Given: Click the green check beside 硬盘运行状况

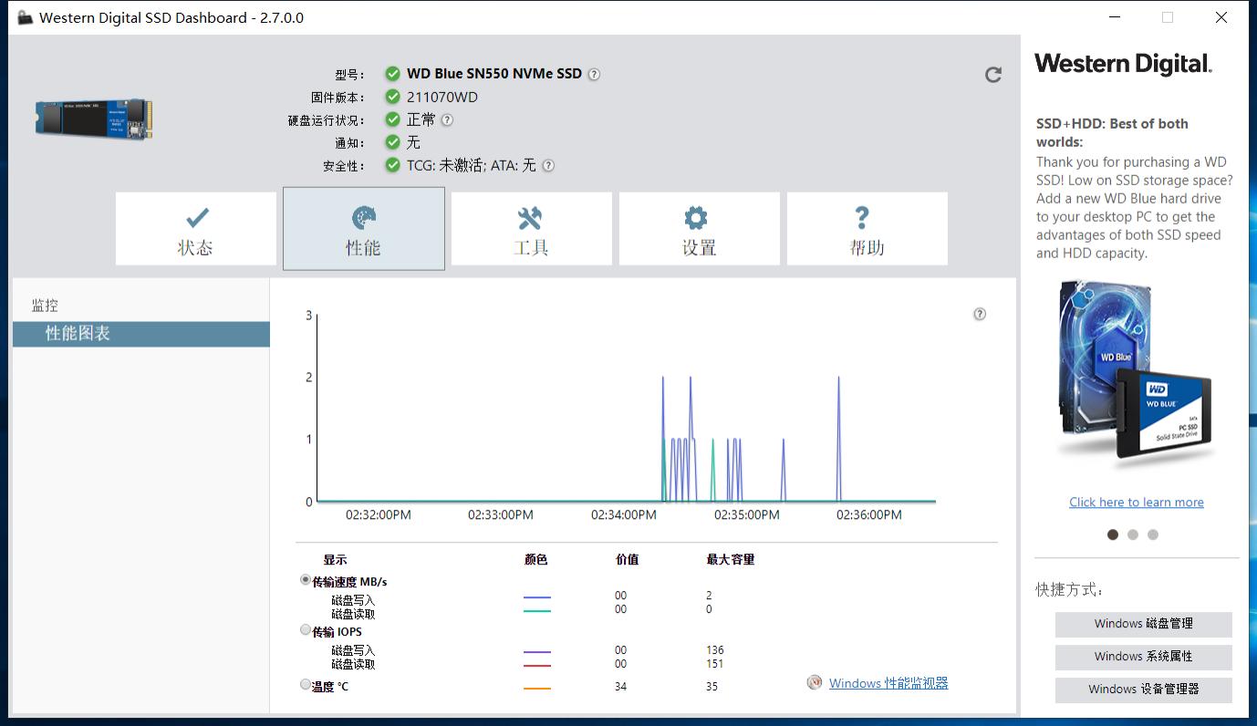Looking at the screenshot, I should [x=392, y=119].
